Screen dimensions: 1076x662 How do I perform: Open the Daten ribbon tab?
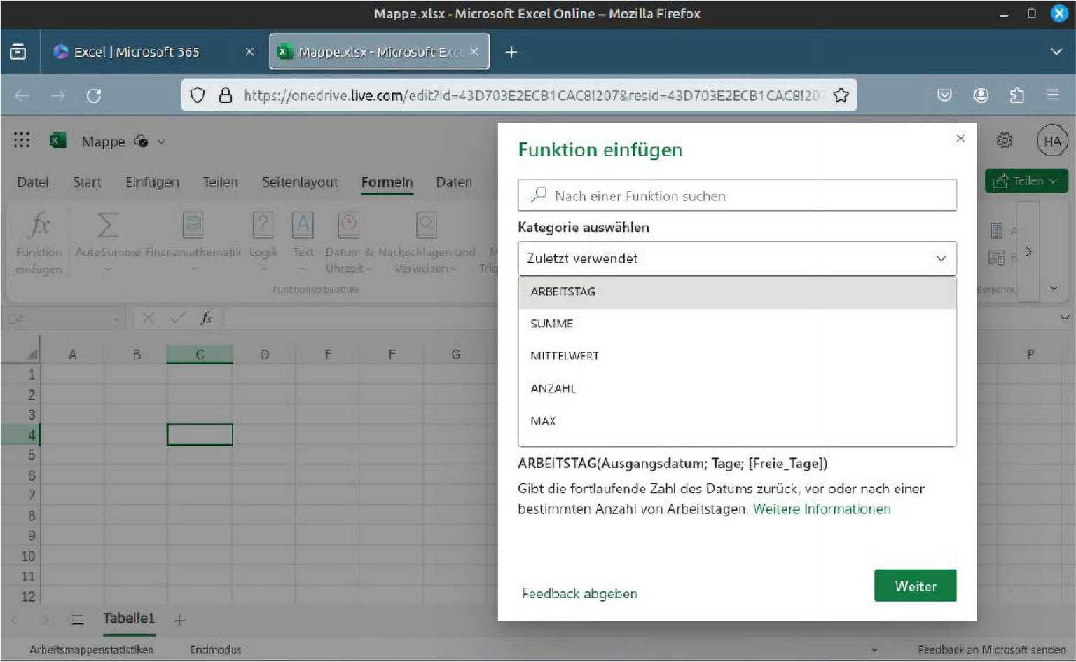(453, 182)
